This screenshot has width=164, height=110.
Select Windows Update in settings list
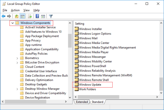90,85
